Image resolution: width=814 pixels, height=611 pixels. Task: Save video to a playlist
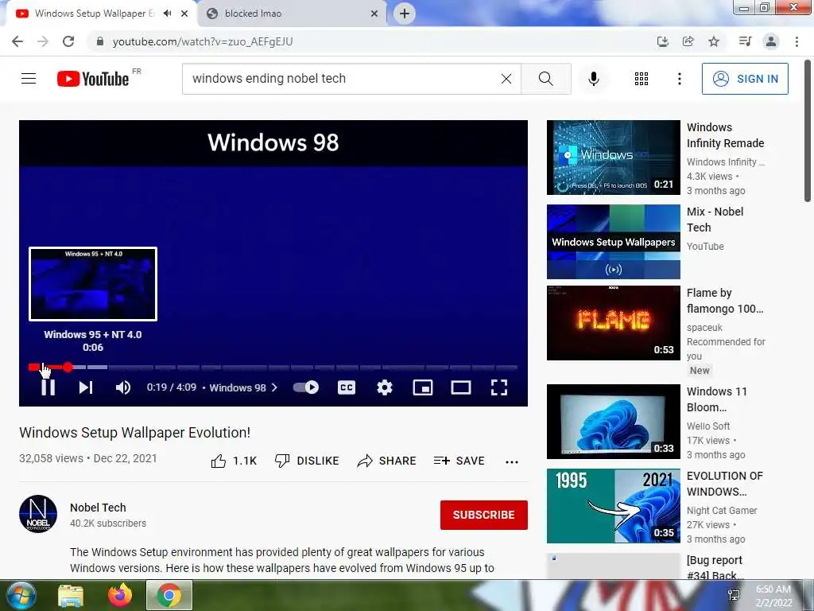459,461
